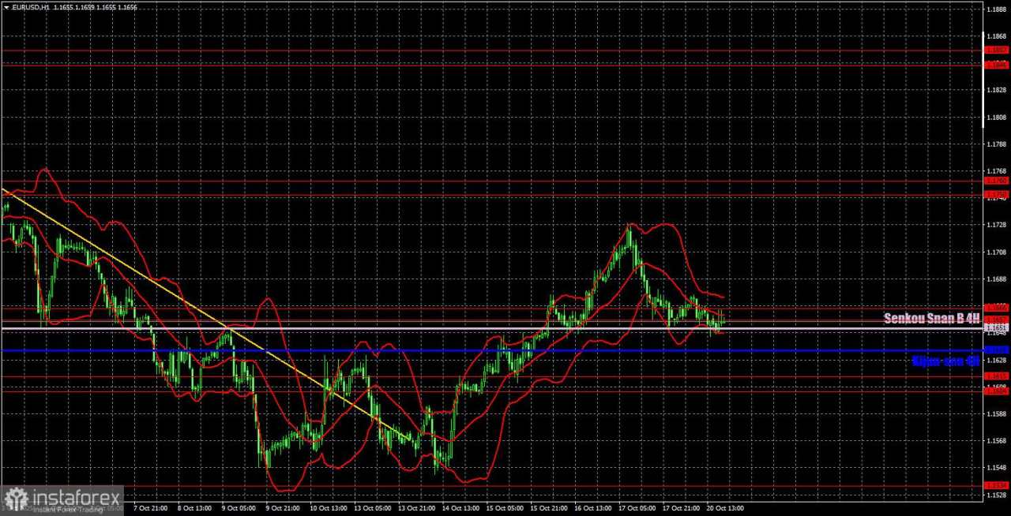Select the blue Kijun-sen 4H label
1011x516 pixels.
point(945,361)
